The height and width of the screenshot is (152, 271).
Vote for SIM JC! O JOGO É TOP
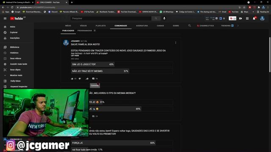pos(122,64)
